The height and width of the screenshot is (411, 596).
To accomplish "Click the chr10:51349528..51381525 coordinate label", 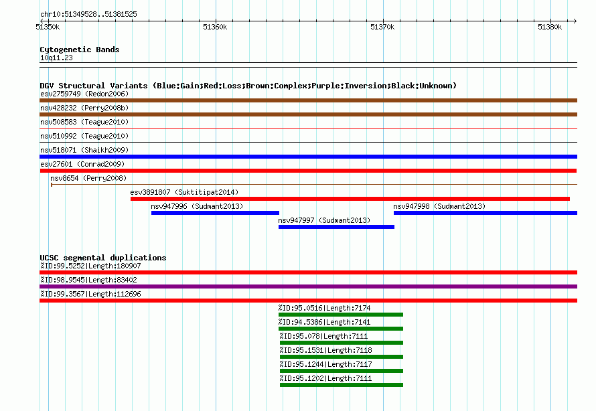I will point(88,14).
